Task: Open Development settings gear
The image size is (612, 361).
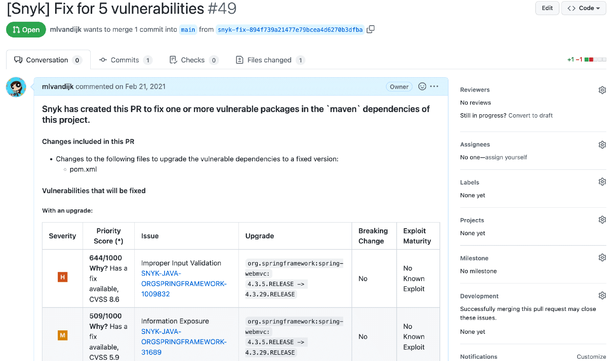Action: click(x=602, y=295)
